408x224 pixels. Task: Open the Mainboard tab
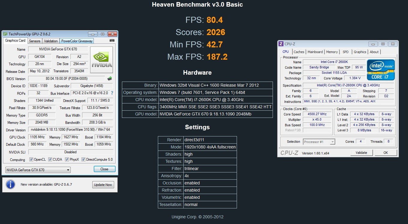pos(315,52)
